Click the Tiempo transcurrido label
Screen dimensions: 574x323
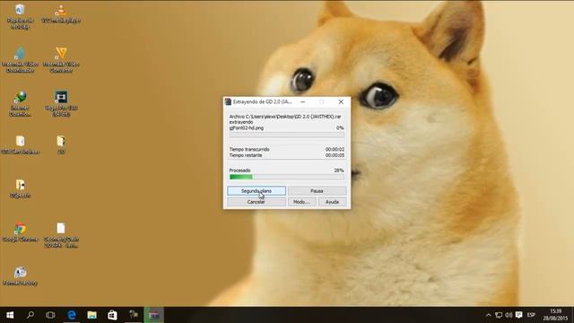[249, 150]
